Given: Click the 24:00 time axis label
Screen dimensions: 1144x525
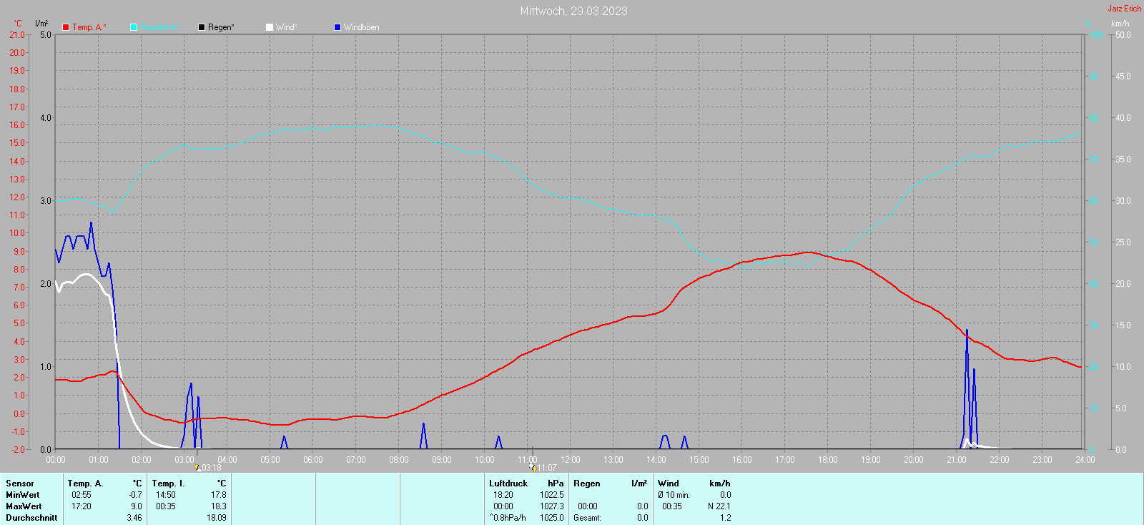Looking at the screenshot, I should [x=1085, y=460].
